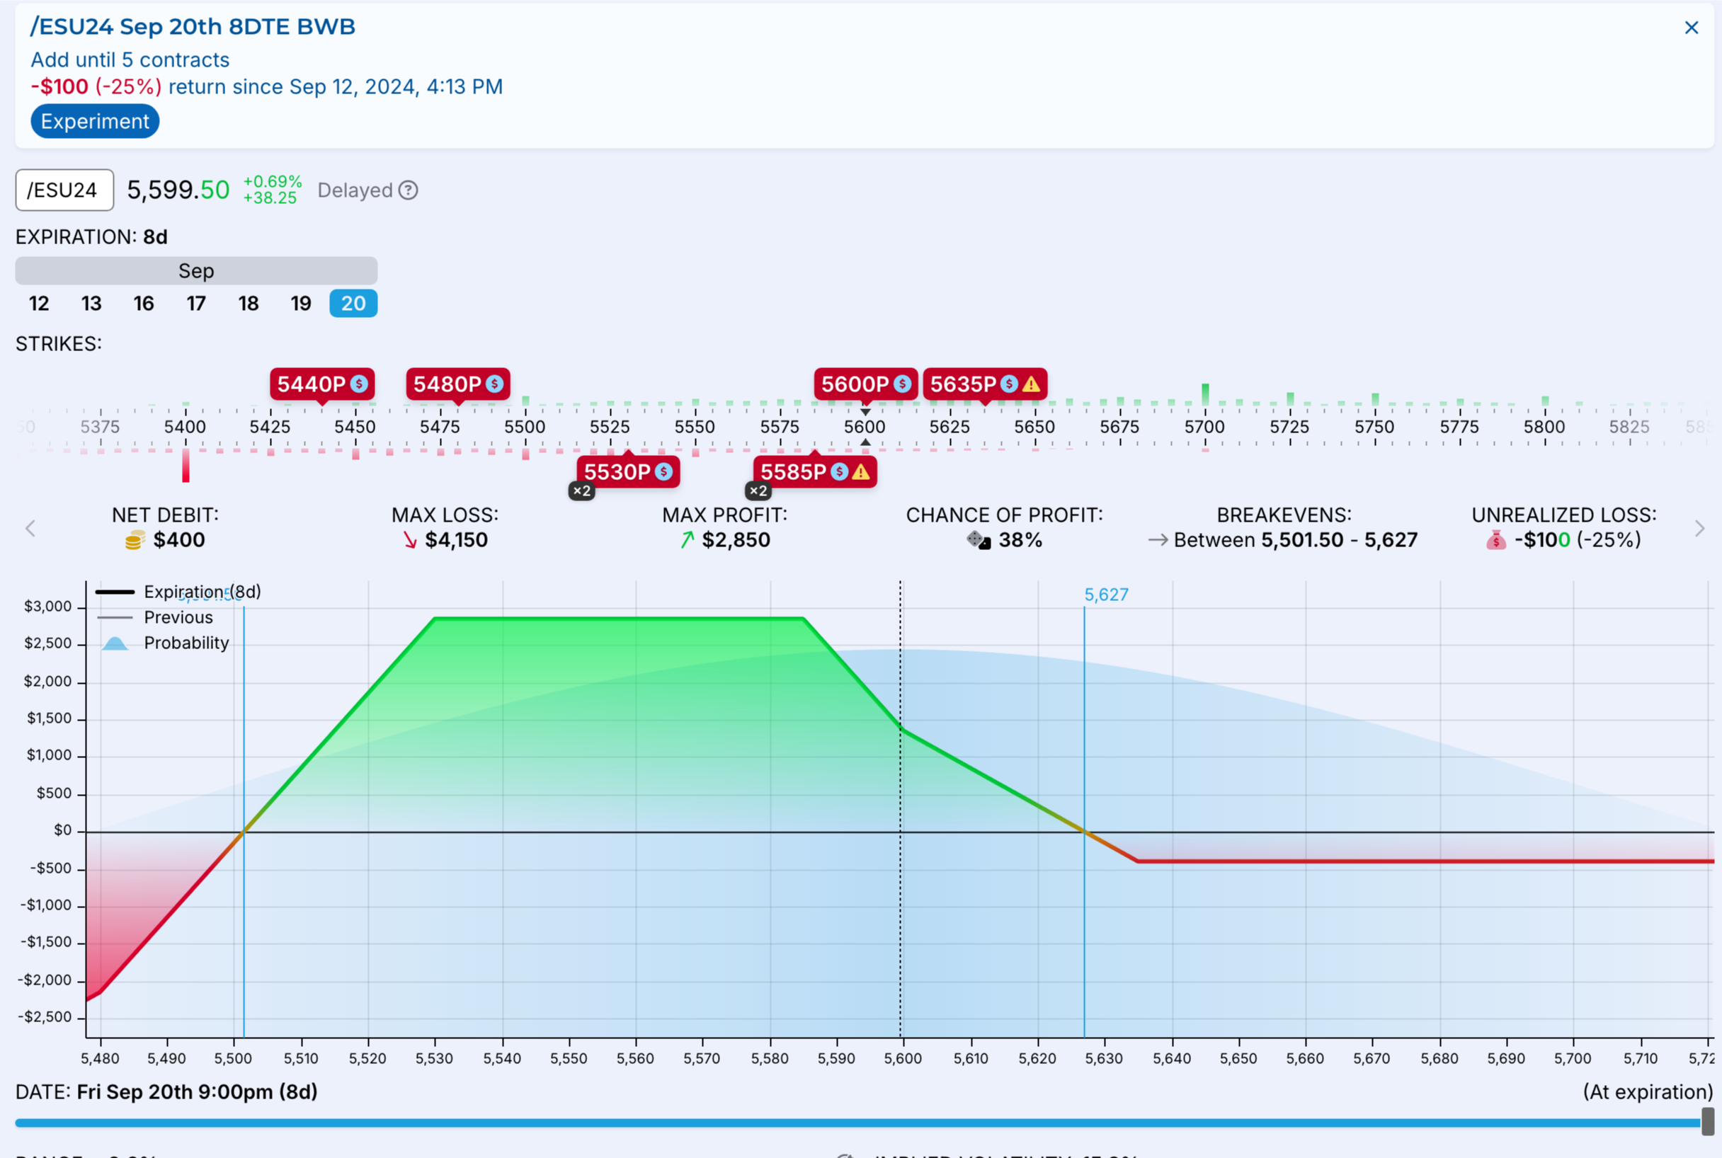The width and height of the screenshot is (1722, 1158).
Task: Click the Max Loss down-arrow icon
Action: (410, 541)
